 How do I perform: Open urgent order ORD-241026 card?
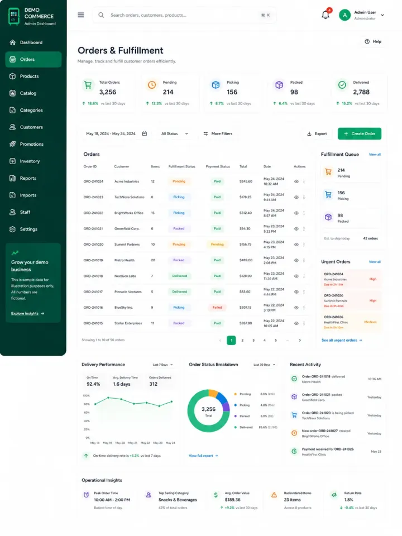(x=351, y=322)
